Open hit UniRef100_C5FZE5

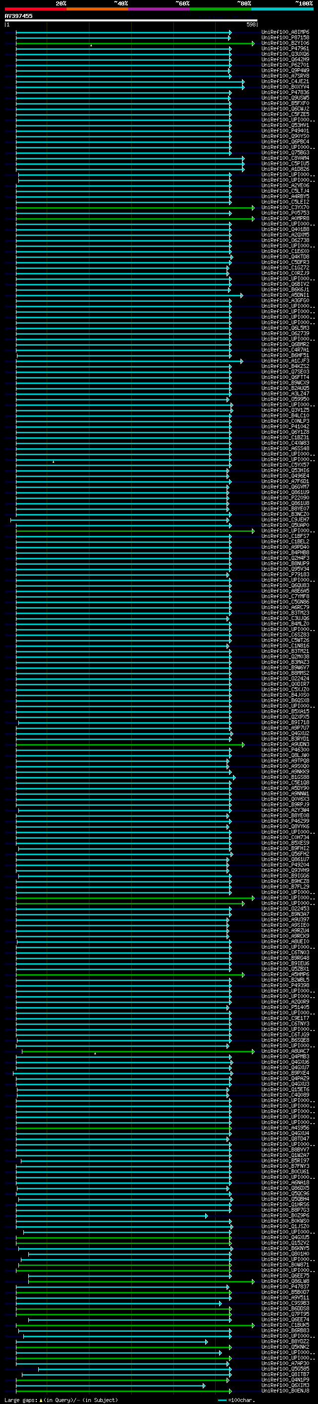pyautogui.click(x=285, y=115)
